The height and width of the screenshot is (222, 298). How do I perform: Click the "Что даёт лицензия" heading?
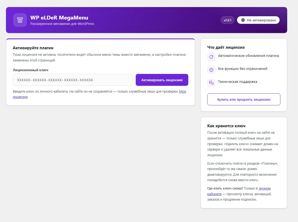tap(226, 47)
